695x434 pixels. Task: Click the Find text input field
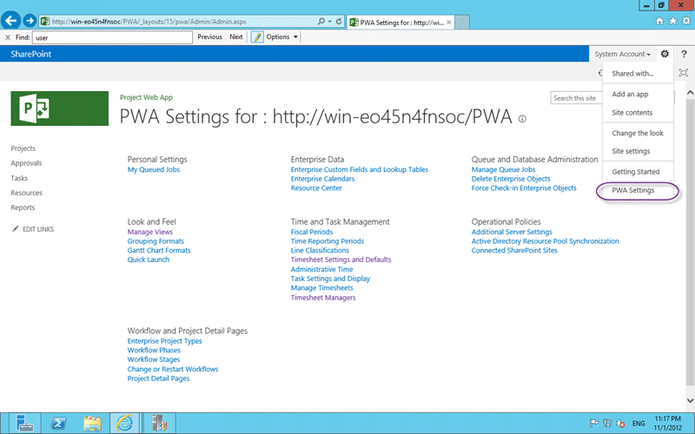tap(113, 37)
